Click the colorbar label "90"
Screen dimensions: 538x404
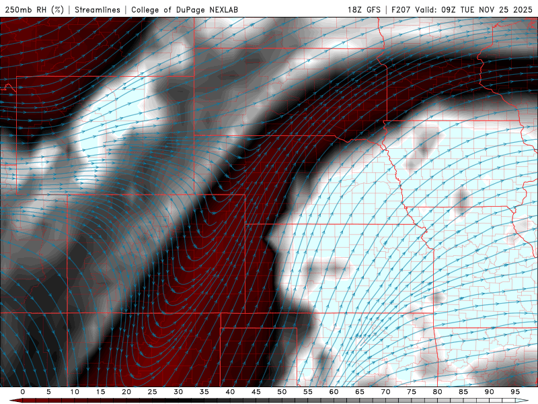coord(490,392)
